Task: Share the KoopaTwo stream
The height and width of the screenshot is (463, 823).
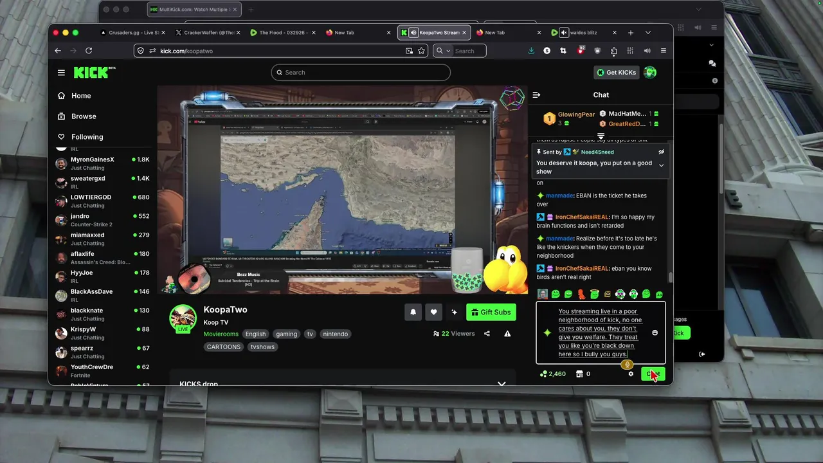Action: pos(487,334)
